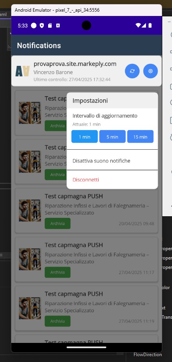Click the provaprova.site.markeply.com title
The height and width of the screenshot is (362, 172).
click(75, 64)
